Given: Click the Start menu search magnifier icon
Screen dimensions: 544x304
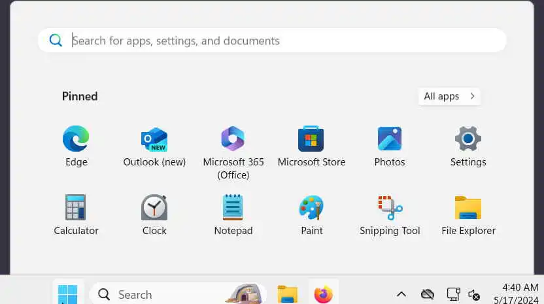Looking at the screenshot, I should point(56,41).
